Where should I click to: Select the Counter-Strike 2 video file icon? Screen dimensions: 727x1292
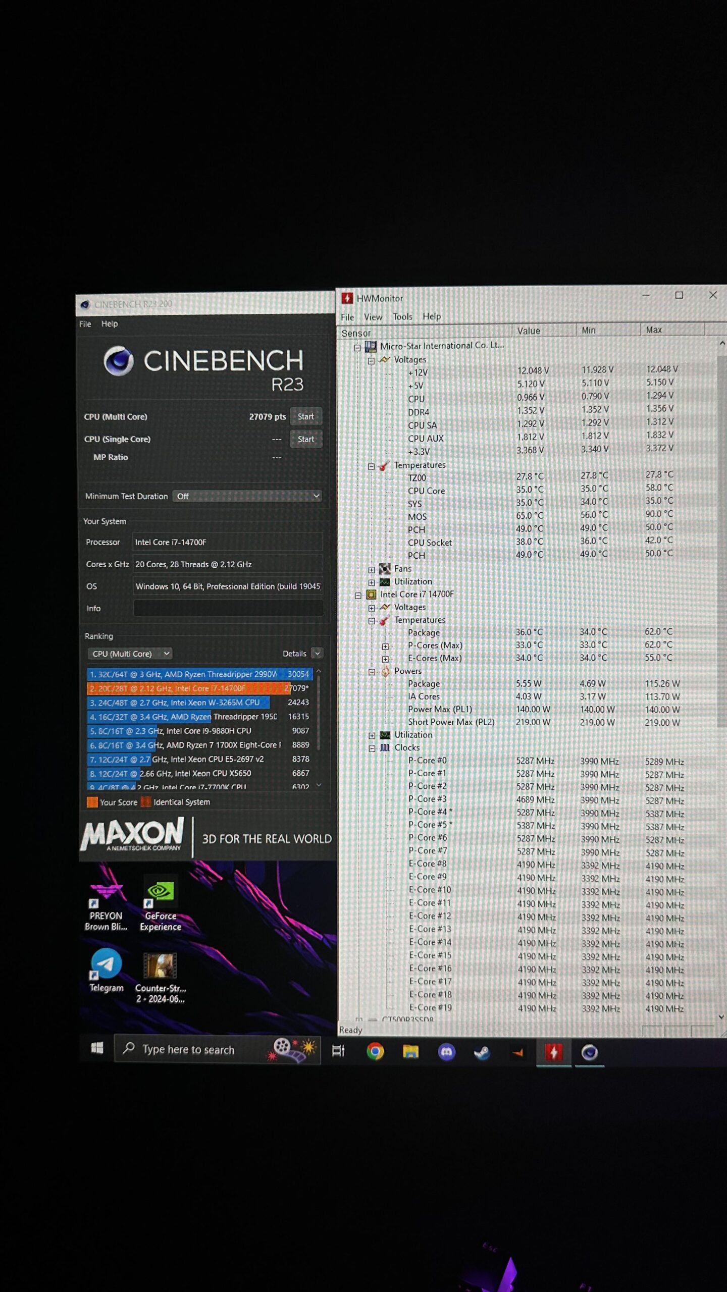pos(161,978)
